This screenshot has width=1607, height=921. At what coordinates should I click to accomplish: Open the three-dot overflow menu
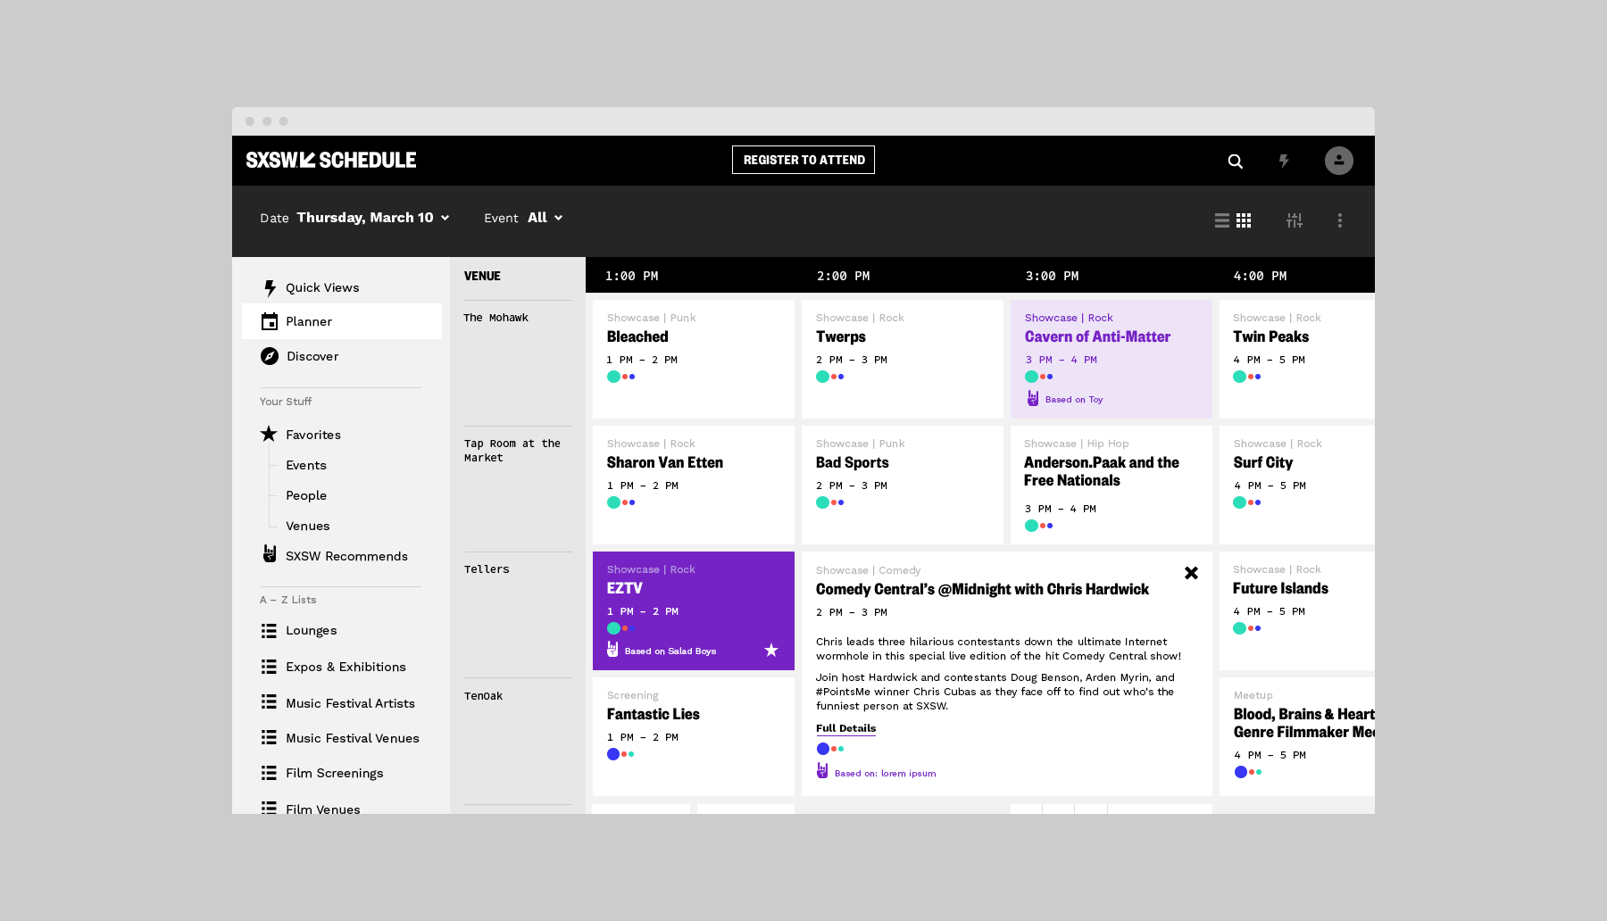click(x=1339, y=220)
